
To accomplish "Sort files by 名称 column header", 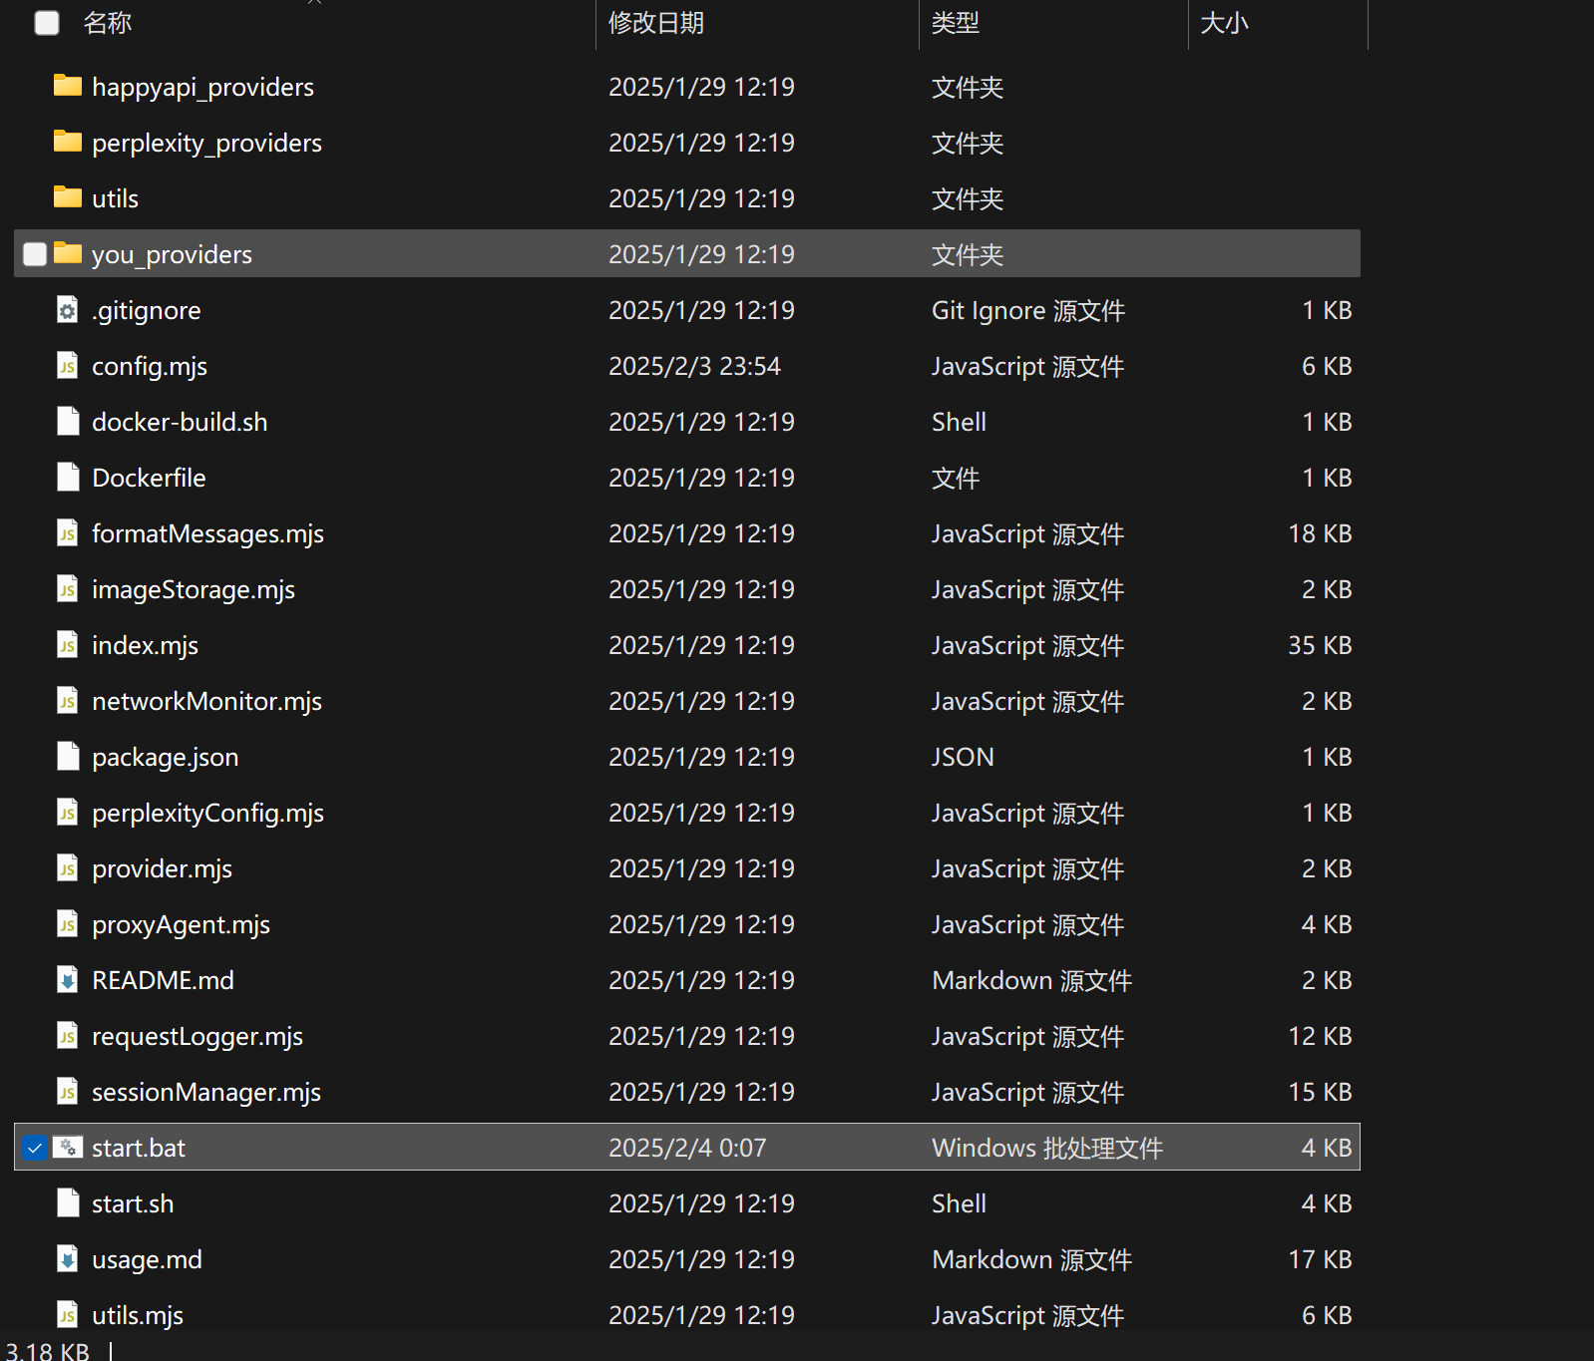I will [x=108, y=23].
